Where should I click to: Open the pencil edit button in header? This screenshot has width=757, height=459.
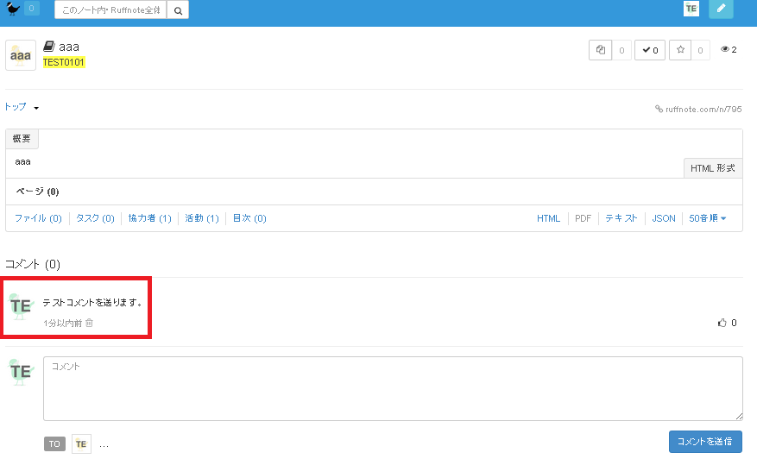click(x=721, y=9)
